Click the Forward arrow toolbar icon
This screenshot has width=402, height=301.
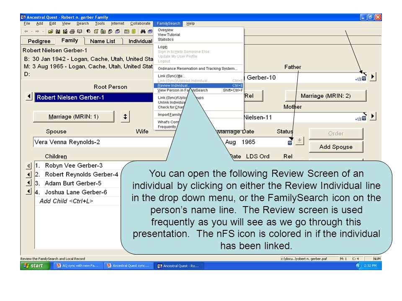click(x=37, y=31)
